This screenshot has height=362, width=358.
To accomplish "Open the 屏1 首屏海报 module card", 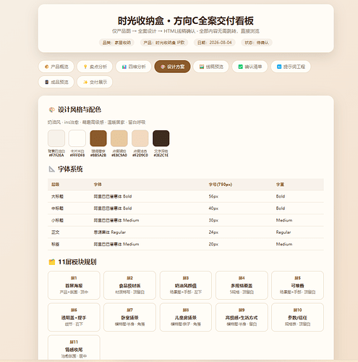I will [x=74, y=285].
